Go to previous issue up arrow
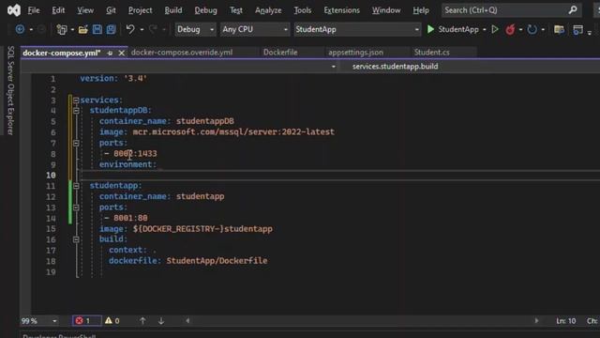This screenshot has width=600, height=338. point(142,321)
